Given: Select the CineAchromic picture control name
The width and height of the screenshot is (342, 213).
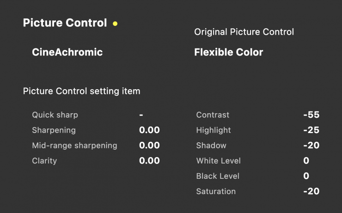Looking at the screenshot, I should click(x=67, y=52).
